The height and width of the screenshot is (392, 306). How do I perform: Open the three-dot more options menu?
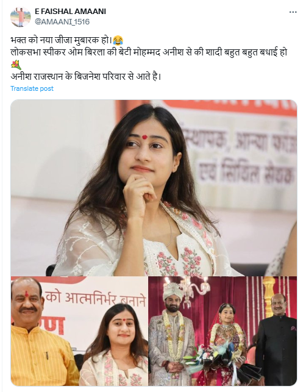point(293,12)
